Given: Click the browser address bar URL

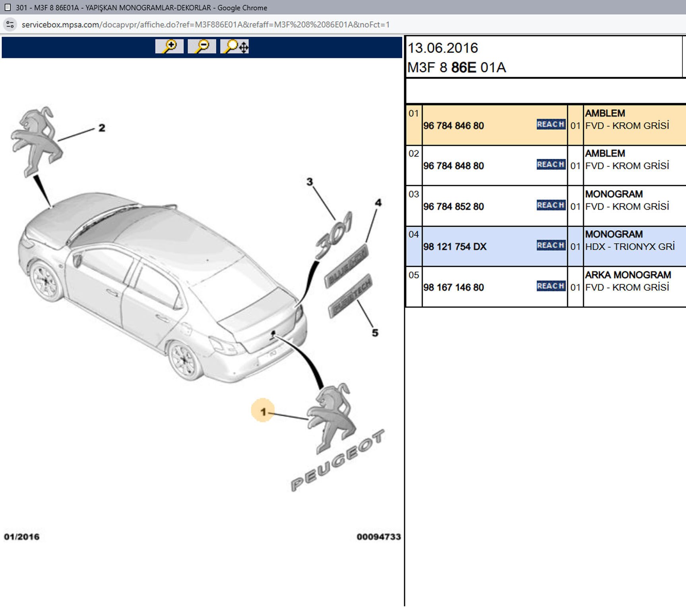Looking at the screenshot, I should (205, 25).
